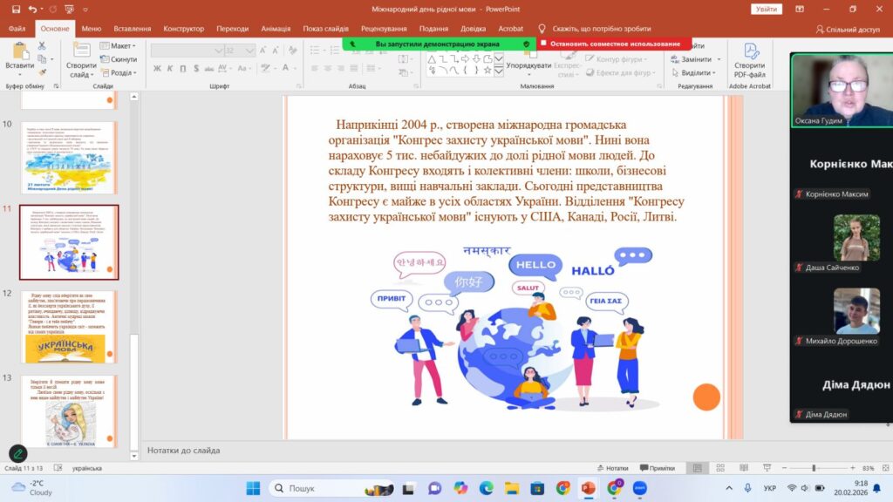
Task: Start reading view from the status bar
Action: (x=744, y=468)
